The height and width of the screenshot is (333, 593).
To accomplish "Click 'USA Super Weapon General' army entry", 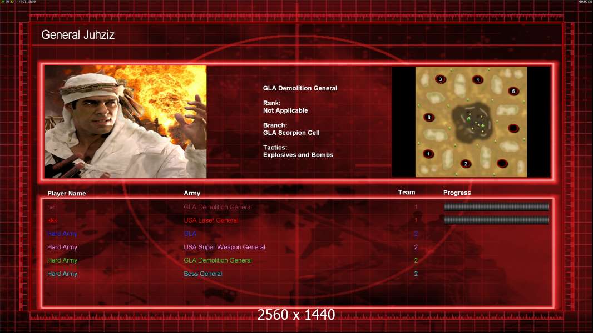I will click(x=224, y=247).
